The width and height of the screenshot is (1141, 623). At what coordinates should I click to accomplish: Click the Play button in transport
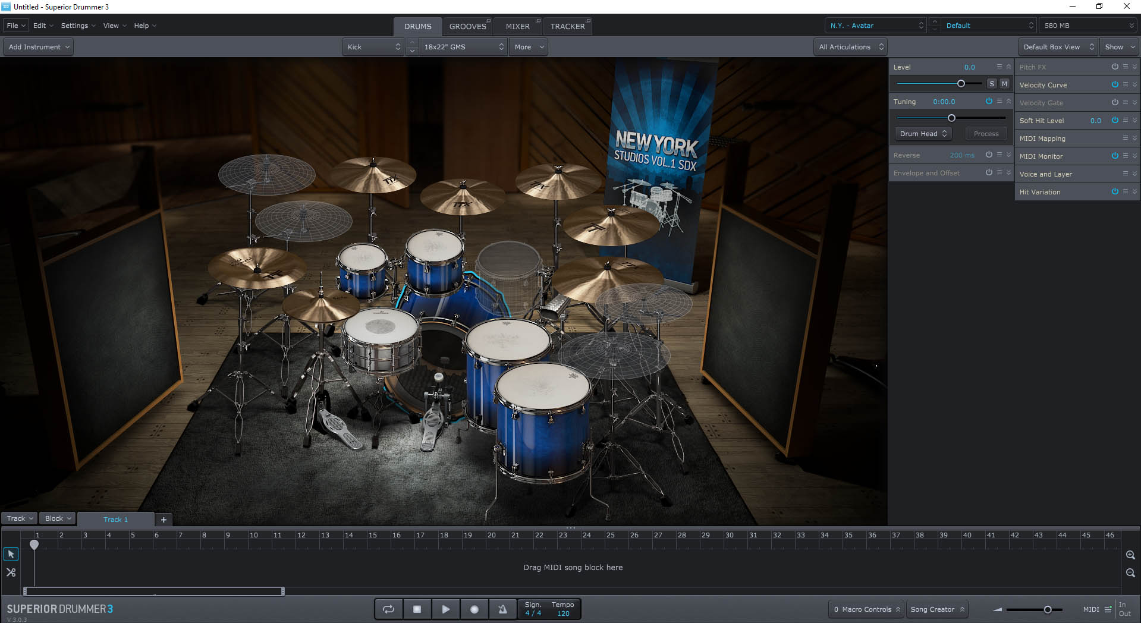(445, 609)
